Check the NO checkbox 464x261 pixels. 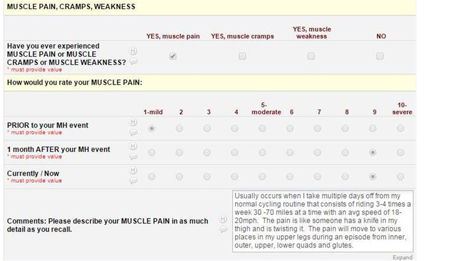380,56
